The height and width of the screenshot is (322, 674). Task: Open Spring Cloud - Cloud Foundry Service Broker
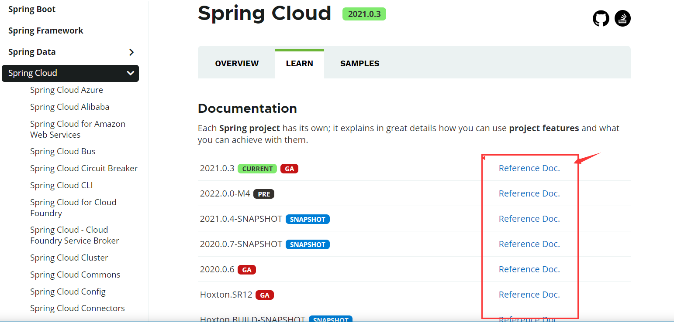pos(75,235)
